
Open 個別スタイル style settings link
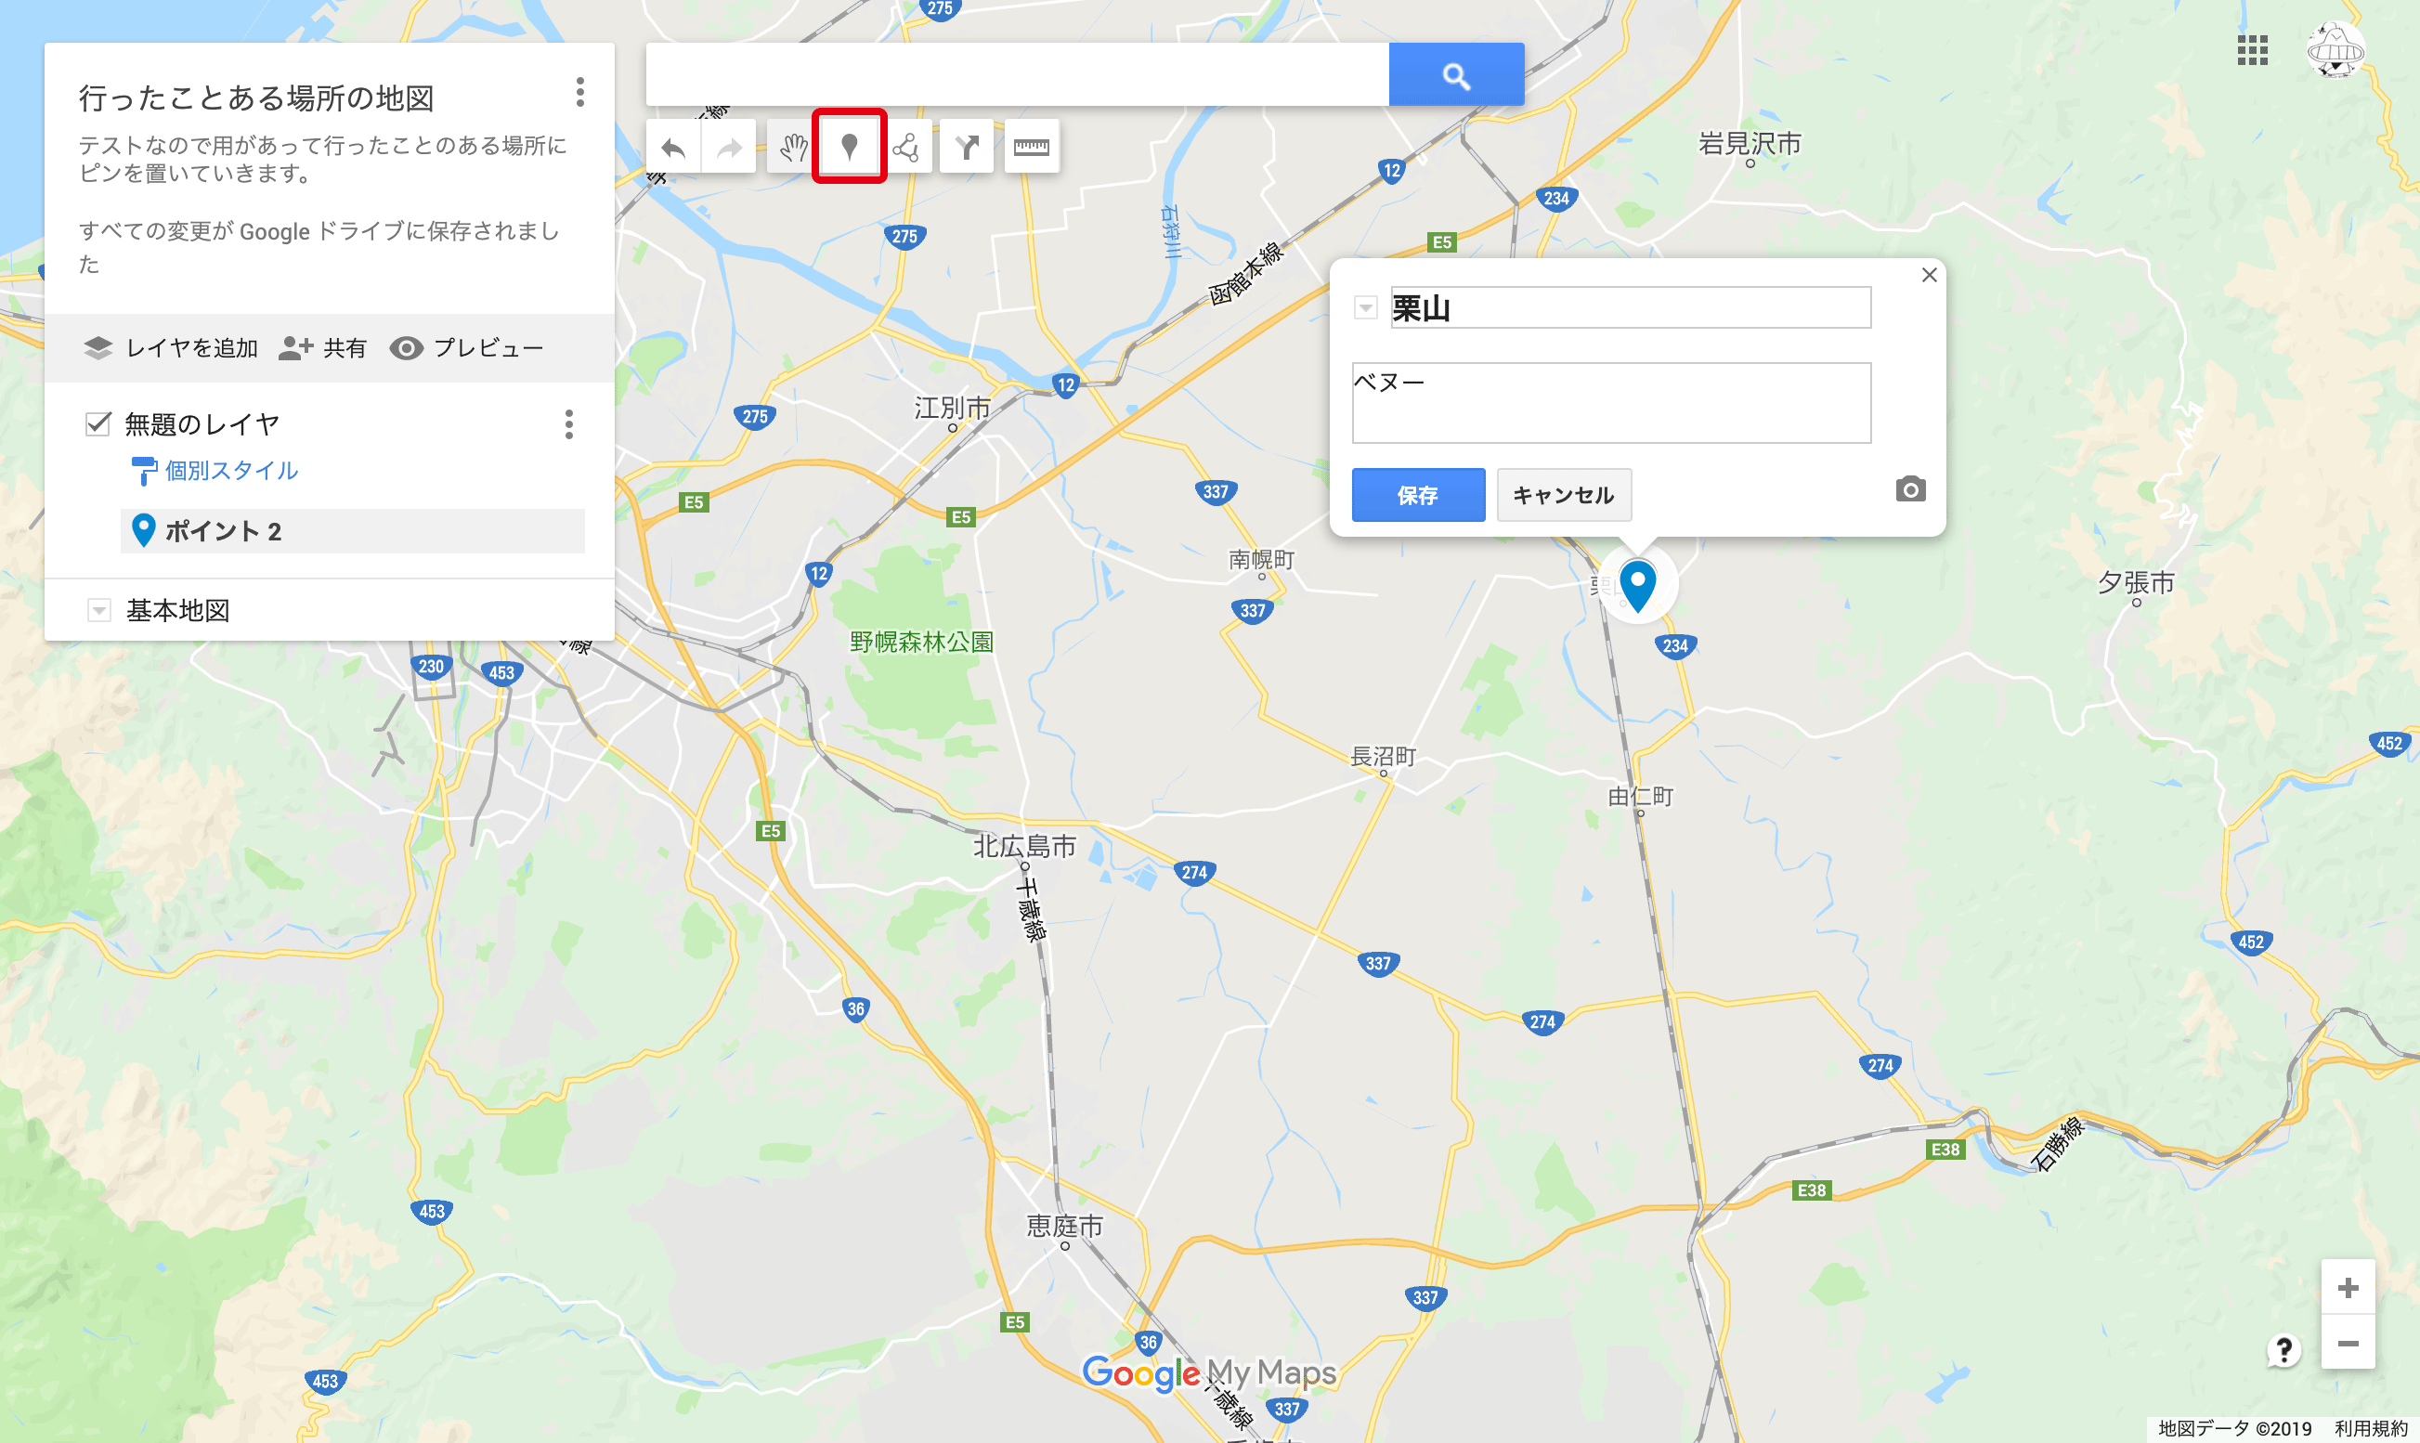pyautogui.click(x=231, y=471)
